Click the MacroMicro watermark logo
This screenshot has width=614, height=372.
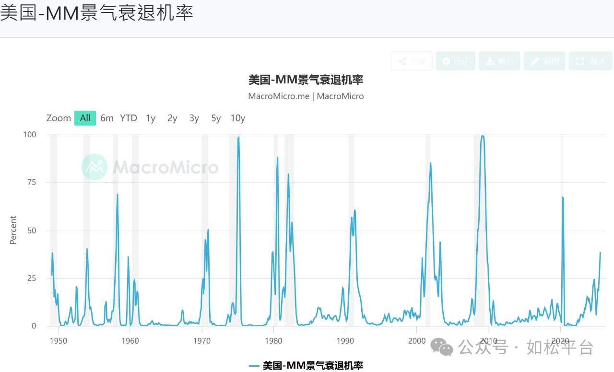click(94, 167)
